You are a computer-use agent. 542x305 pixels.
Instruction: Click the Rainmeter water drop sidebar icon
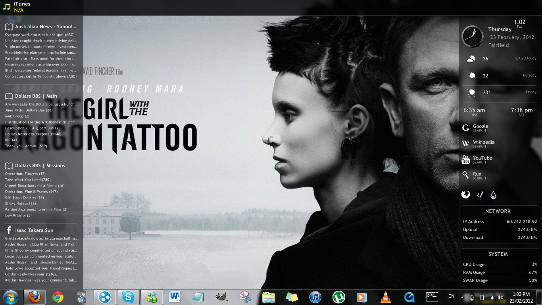click(x=493, y=195)
